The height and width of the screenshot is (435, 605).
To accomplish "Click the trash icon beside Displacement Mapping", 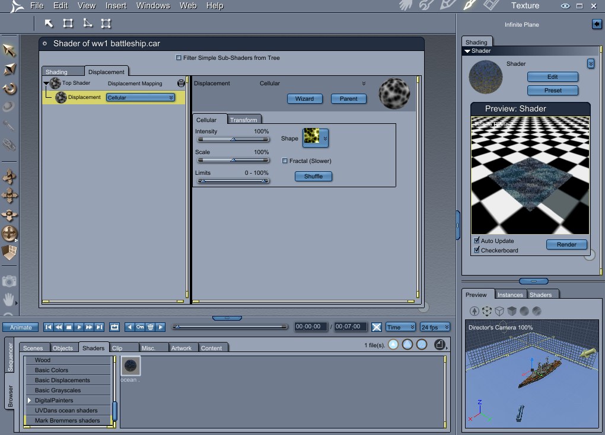I will (181, 84).
